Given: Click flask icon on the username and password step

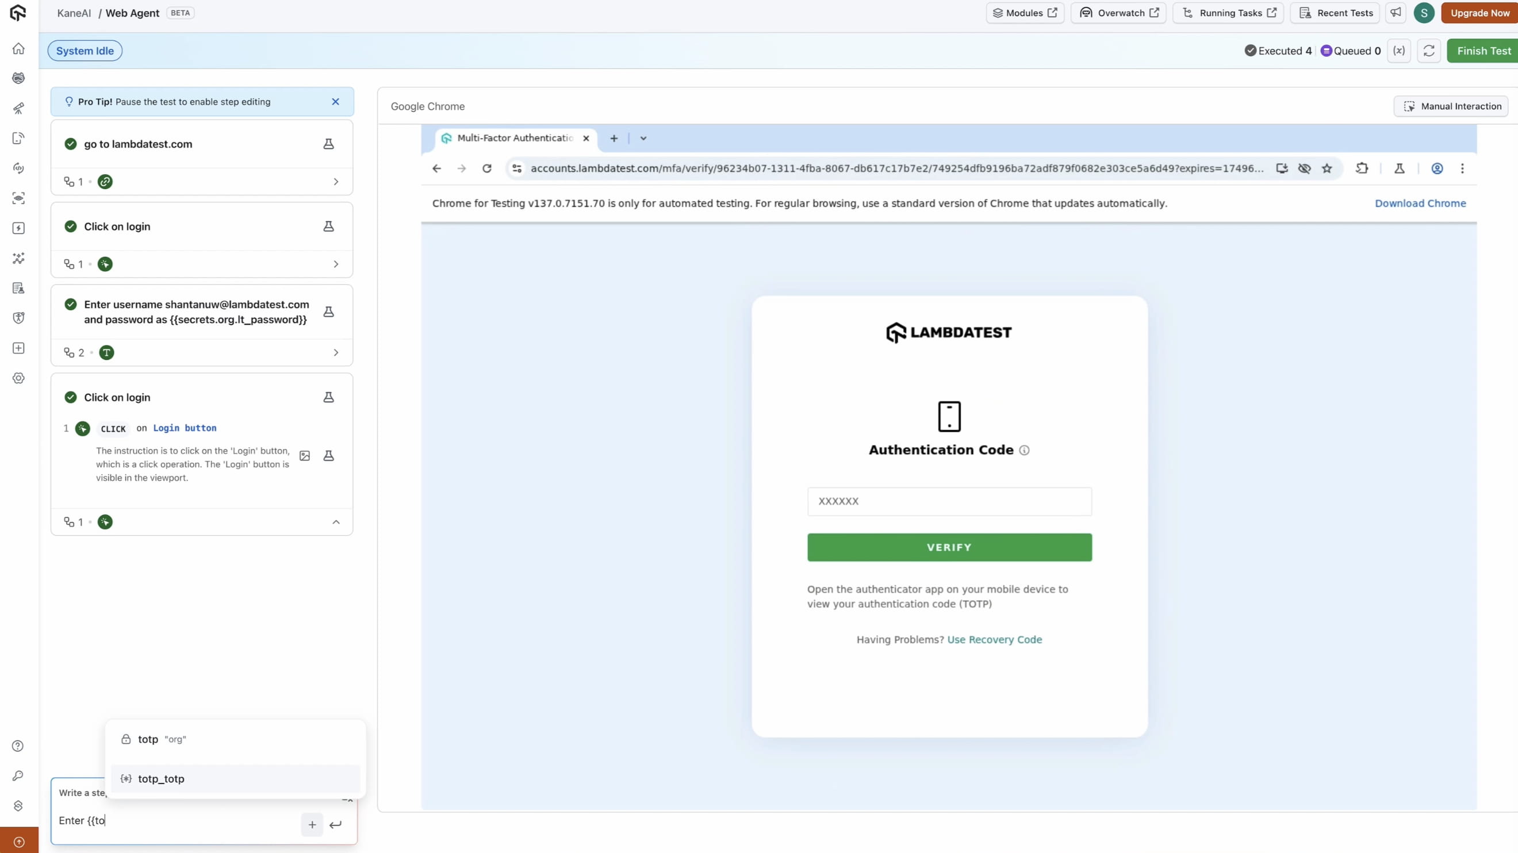Looking at the screenshot, I should click(328, 312).
